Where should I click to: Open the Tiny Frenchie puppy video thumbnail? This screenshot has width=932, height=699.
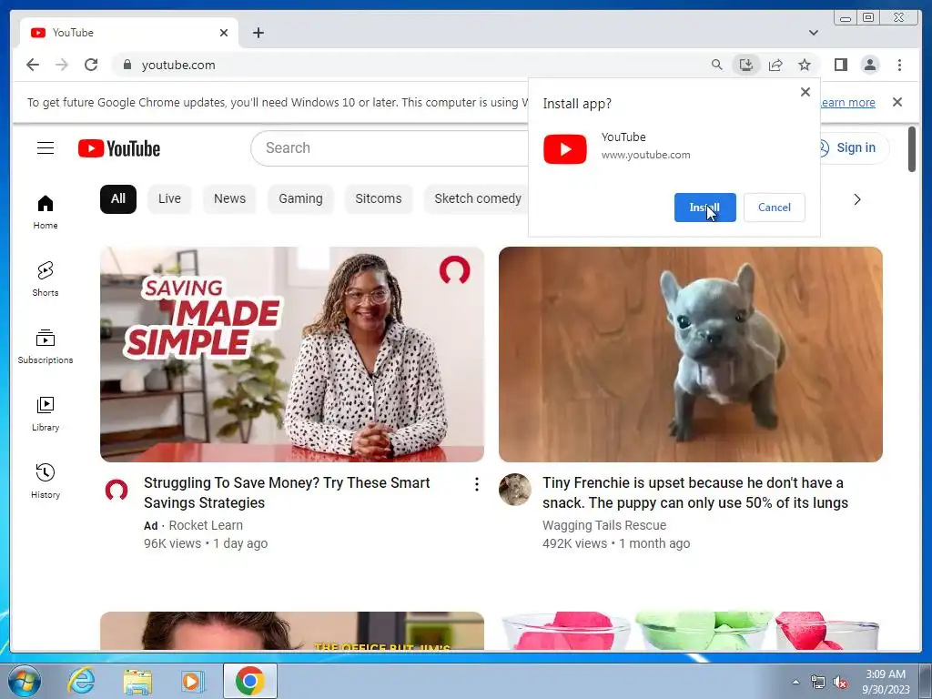[690, 354]
